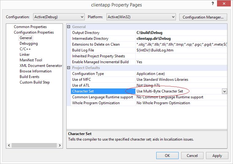
Task: Click the tree's right scroll arrow
Action: [60, 145]
